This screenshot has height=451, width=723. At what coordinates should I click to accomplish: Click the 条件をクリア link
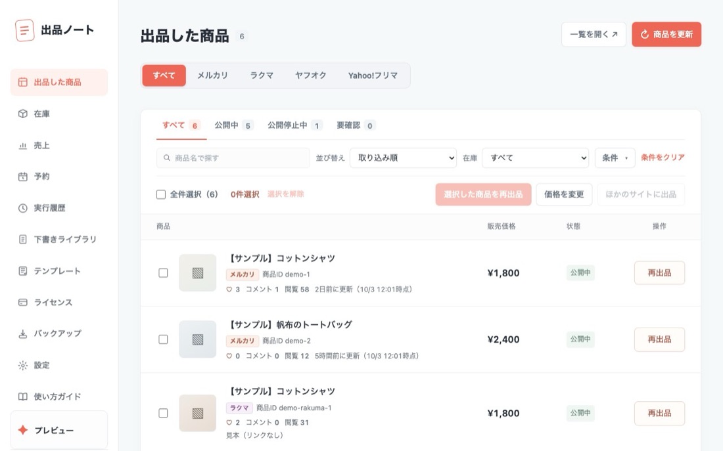[x=663, y=158]
